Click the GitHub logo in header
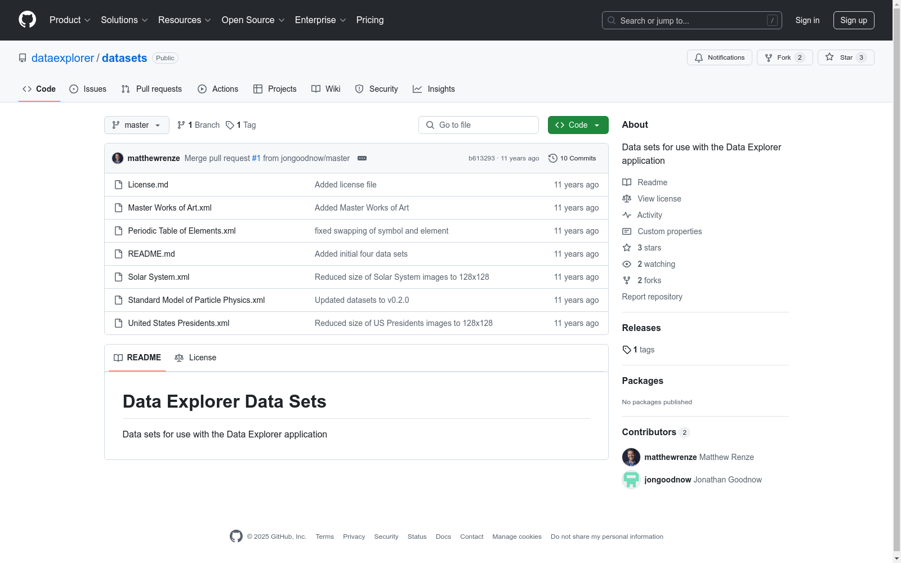 coord(27,20)
